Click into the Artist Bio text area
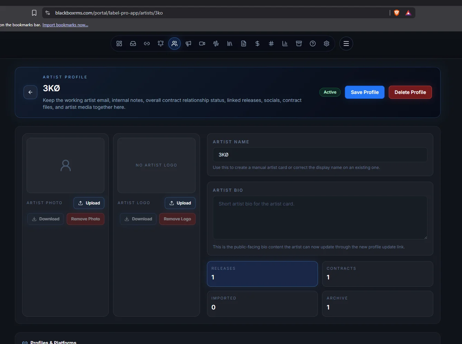Screen dimensions: 462x344 (x=320, y=218)
